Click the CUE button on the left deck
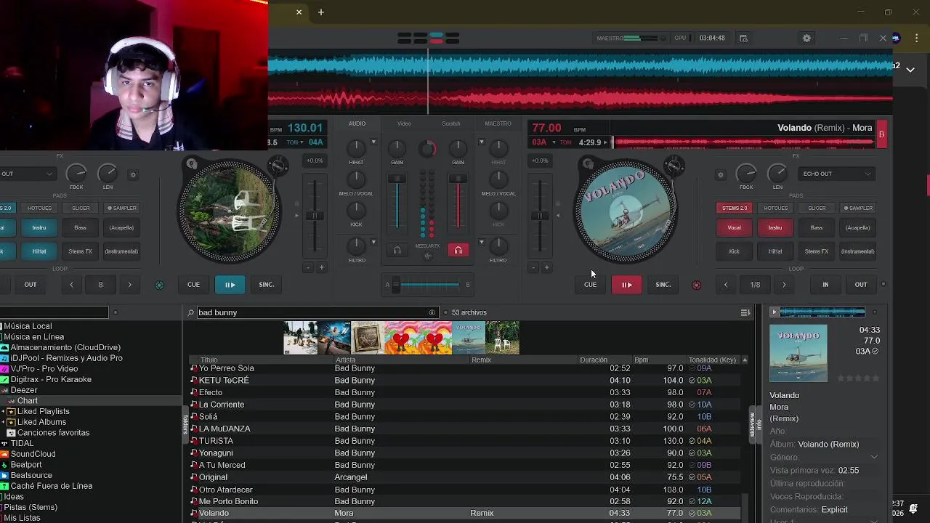This screenshot has height=523, width=930. [193, 285]
